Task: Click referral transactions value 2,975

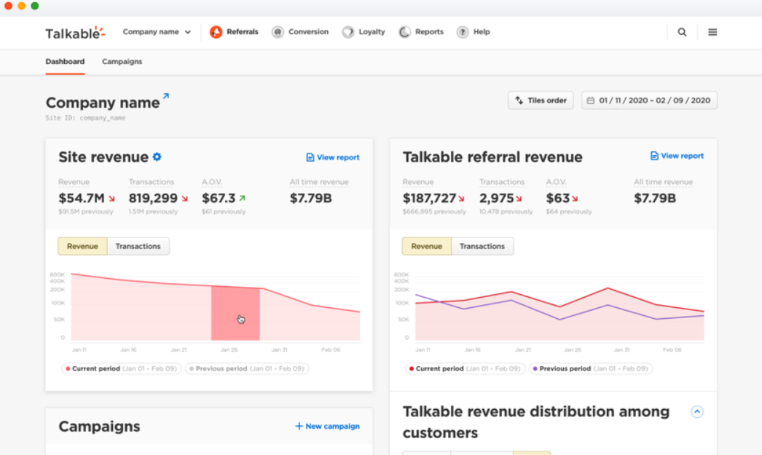Action: 497,198
